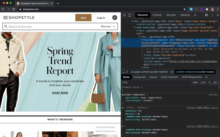Screen dimensions: 220x137
Task: Switch to the Sources tab
Action: pos(171,15)
